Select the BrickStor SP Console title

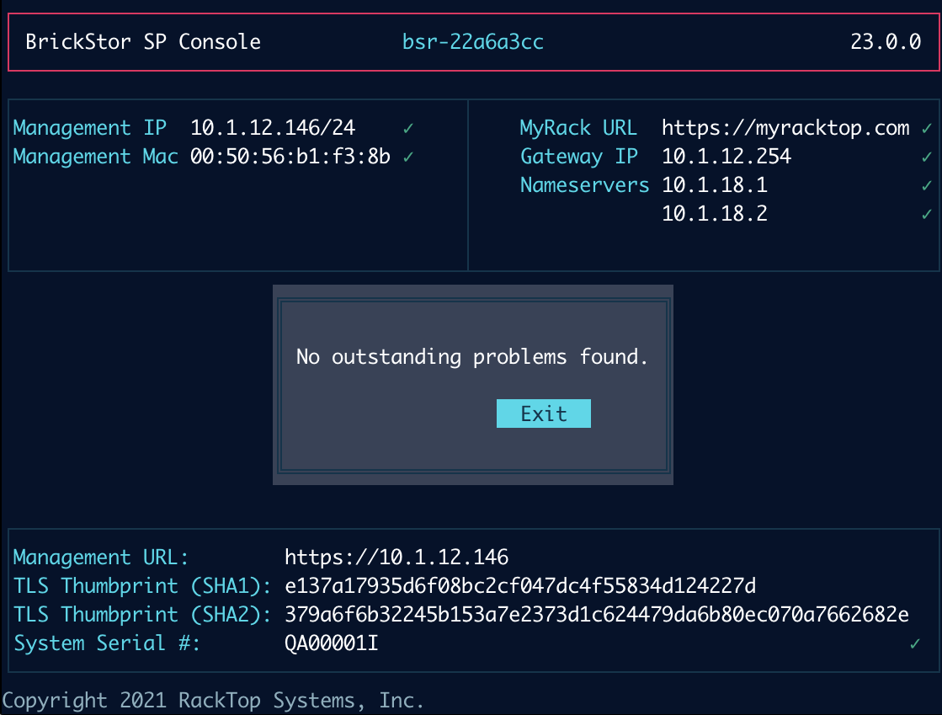142,41
